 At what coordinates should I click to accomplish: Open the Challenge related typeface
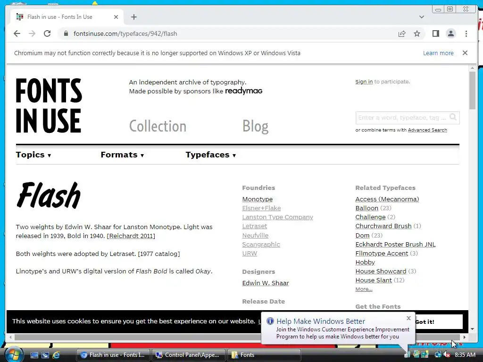(x=370, y=217)
